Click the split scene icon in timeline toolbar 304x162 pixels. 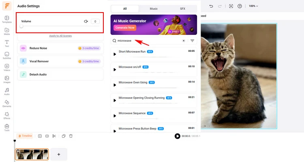pyautogui.click(x=47, y=136)
